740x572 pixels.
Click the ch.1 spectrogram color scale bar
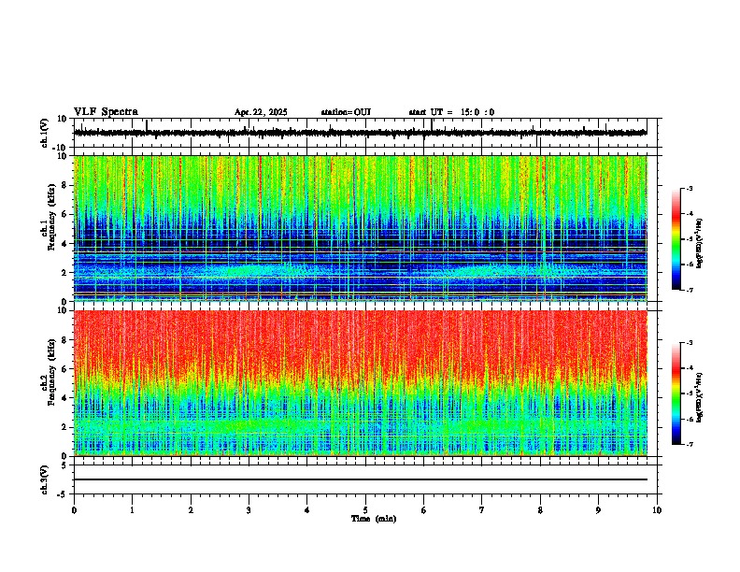(676, 239)
